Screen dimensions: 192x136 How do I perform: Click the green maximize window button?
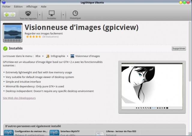click(184, 2)
